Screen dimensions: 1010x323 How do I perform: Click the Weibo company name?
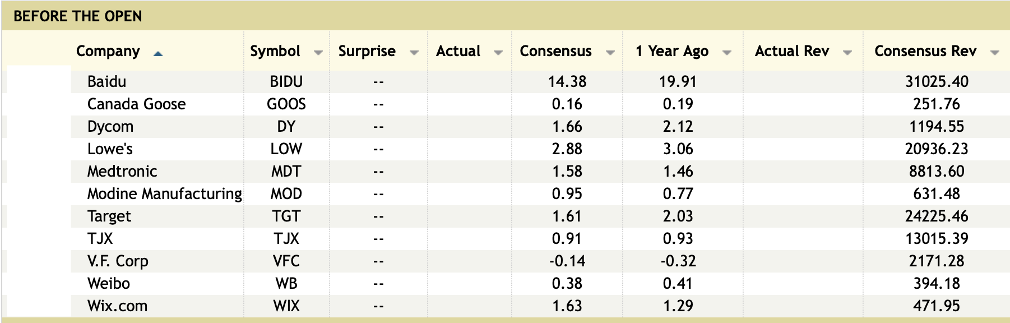109,284
